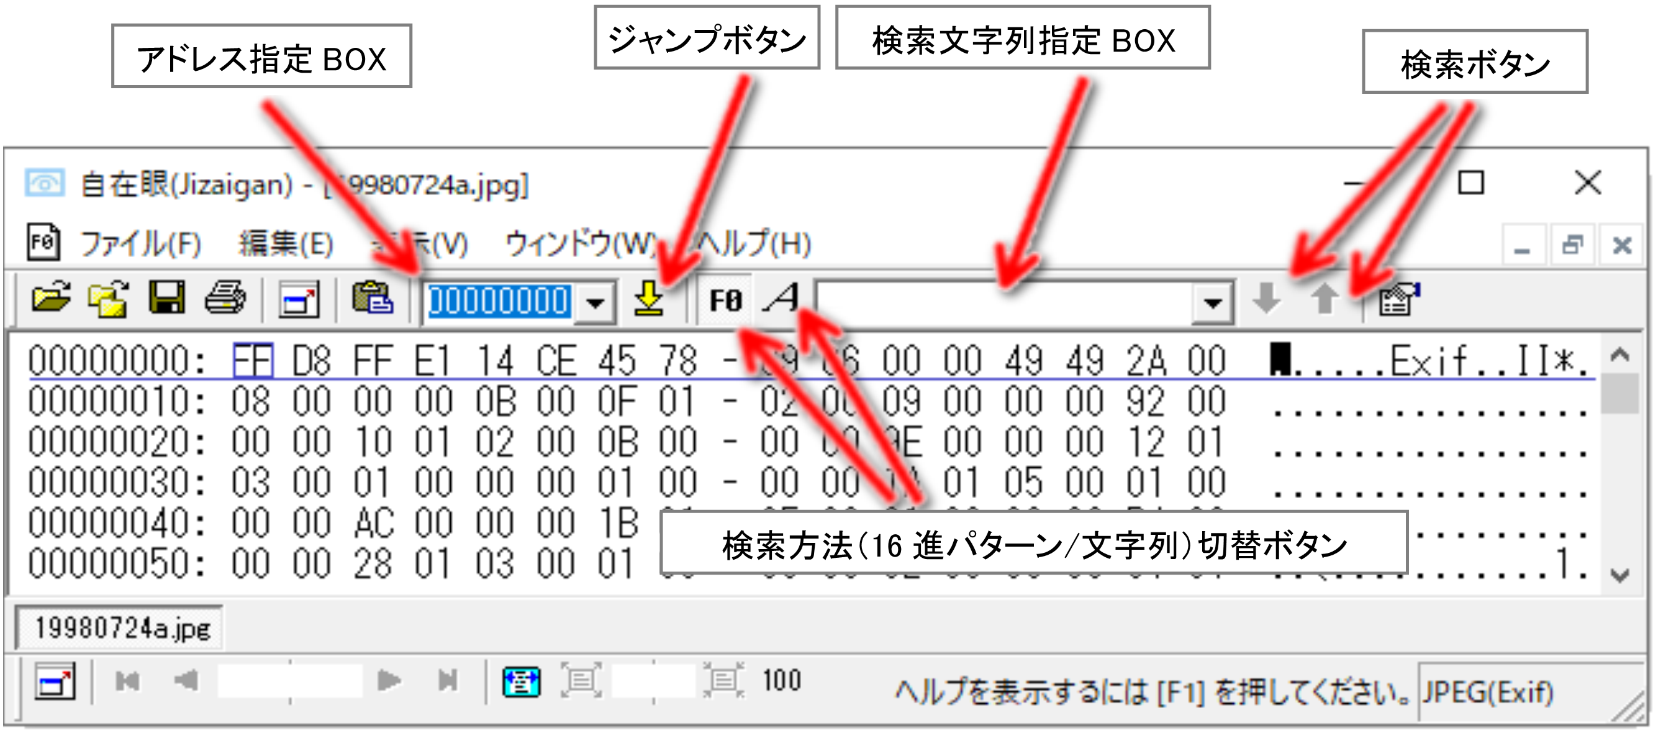Select the highlighted FF byte at 00000000
This screenshot has width=1653, height=733.
(x=253, y=361)
